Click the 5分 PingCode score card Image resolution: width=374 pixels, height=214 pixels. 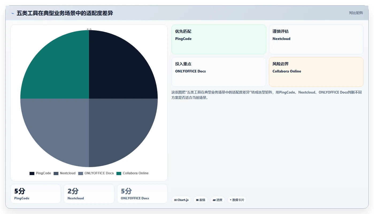coord(36,194)
